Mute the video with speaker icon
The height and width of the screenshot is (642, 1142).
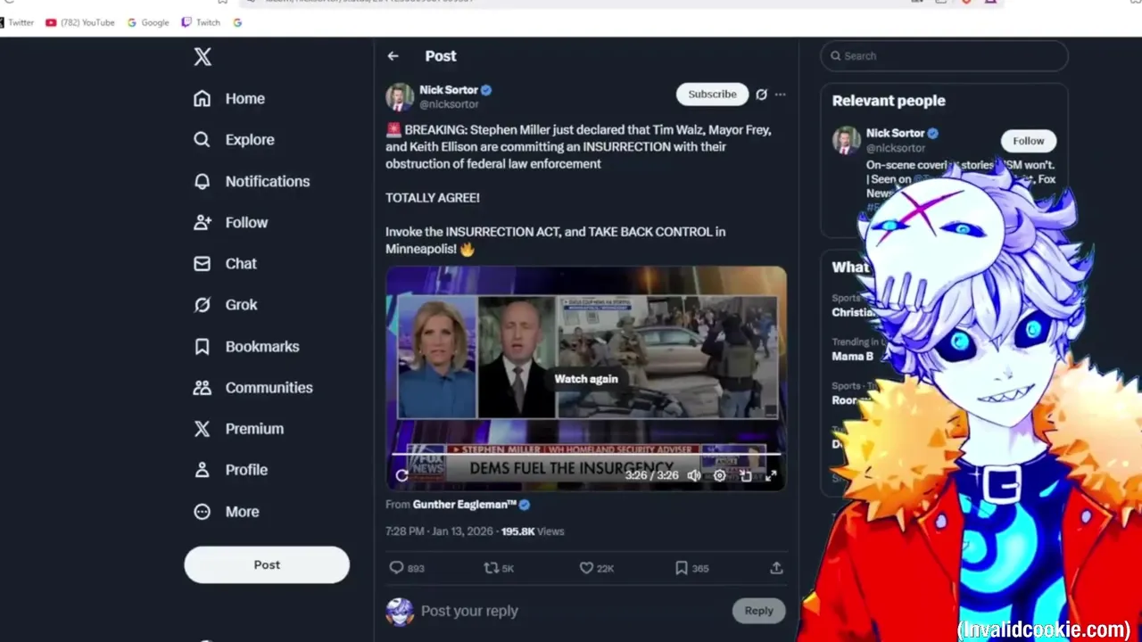[693, 475]
